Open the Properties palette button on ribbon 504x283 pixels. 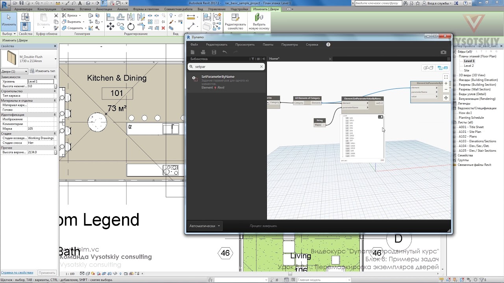[x=25, y=26]
